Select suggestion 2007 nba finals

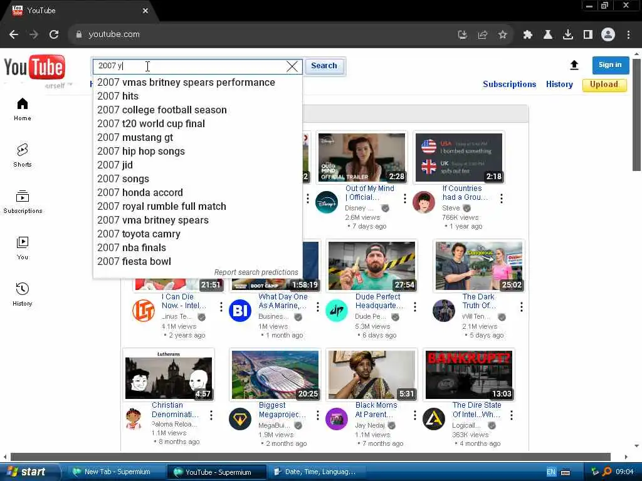pyautogui.click(x=197, y=247)
